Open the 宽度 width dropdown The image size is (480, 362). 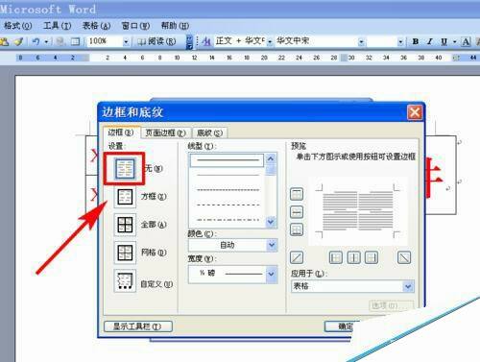(272, 274)
